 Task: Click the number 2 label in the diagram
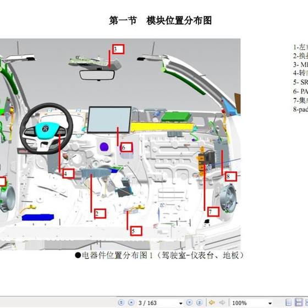100,213
